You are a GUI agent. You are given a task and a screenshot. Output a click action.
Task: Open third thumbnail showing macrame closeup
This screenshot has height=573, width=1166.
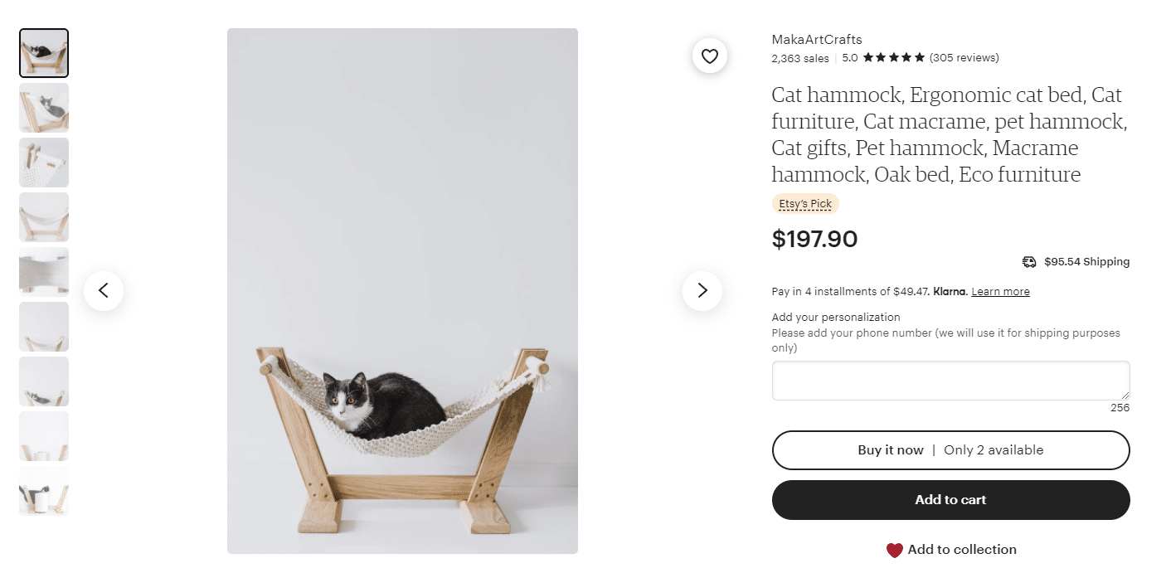tap(44, 163)
